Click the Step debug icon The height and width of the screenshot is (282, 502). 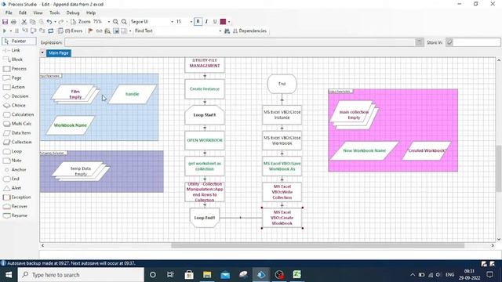tap(25, 31)
